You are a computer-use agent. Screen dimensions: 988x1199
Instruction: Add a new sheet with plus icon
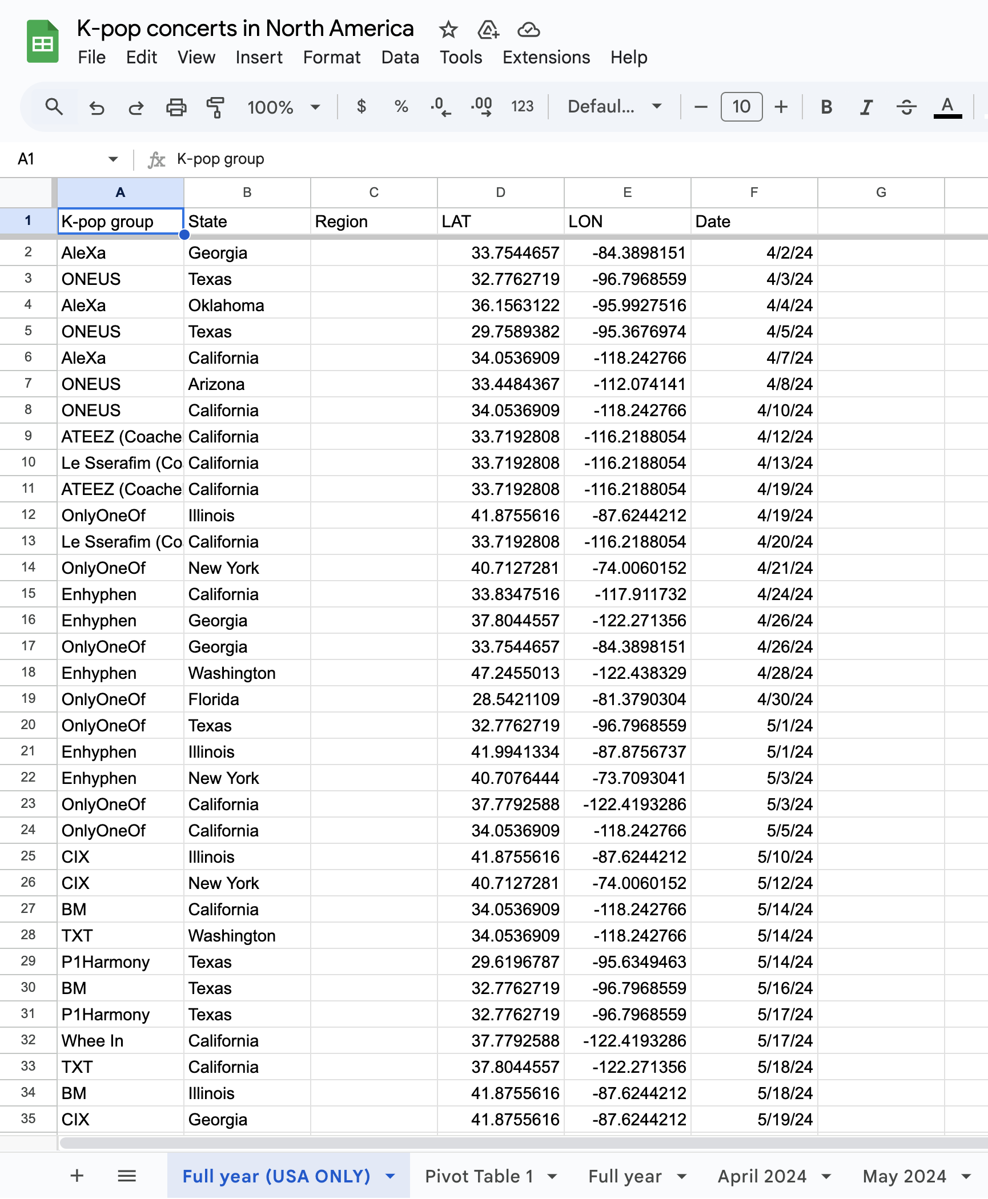click(77, 1176)
